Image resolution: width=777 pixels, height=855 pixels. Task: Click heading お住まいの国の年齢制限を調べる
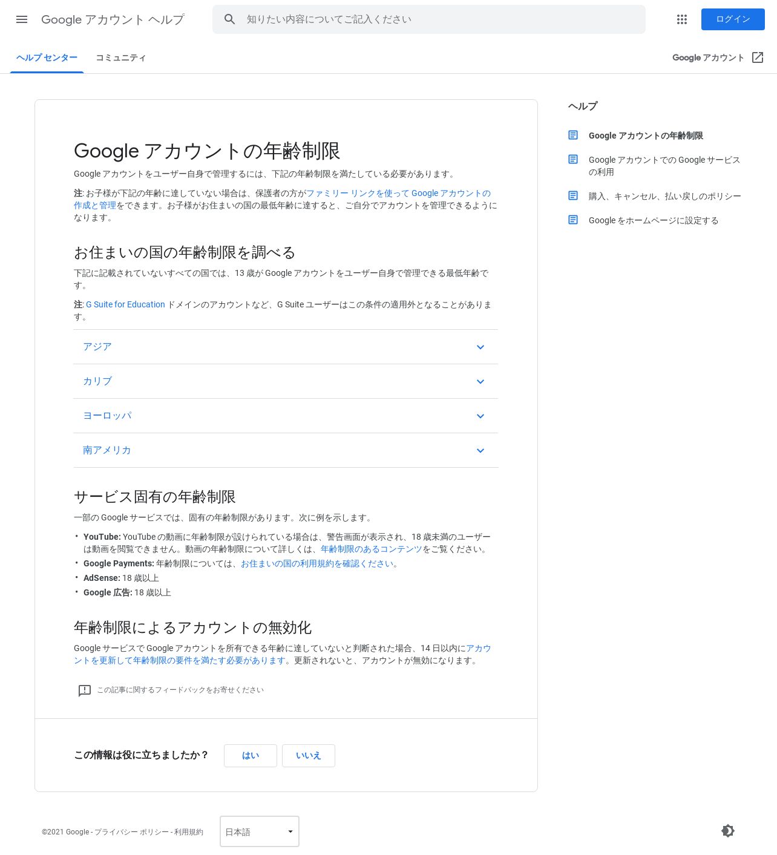click(185, 252)
